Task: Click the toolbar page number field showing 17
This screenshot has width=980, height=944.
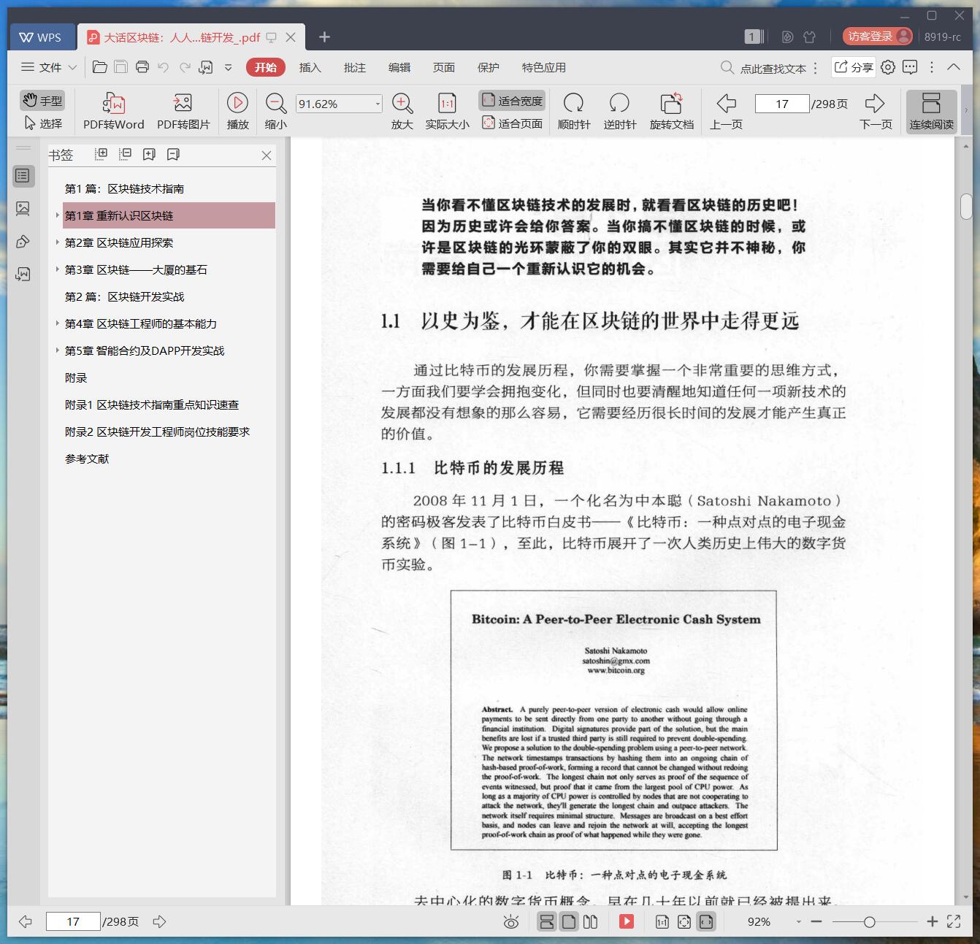Action: click(782, 104)
